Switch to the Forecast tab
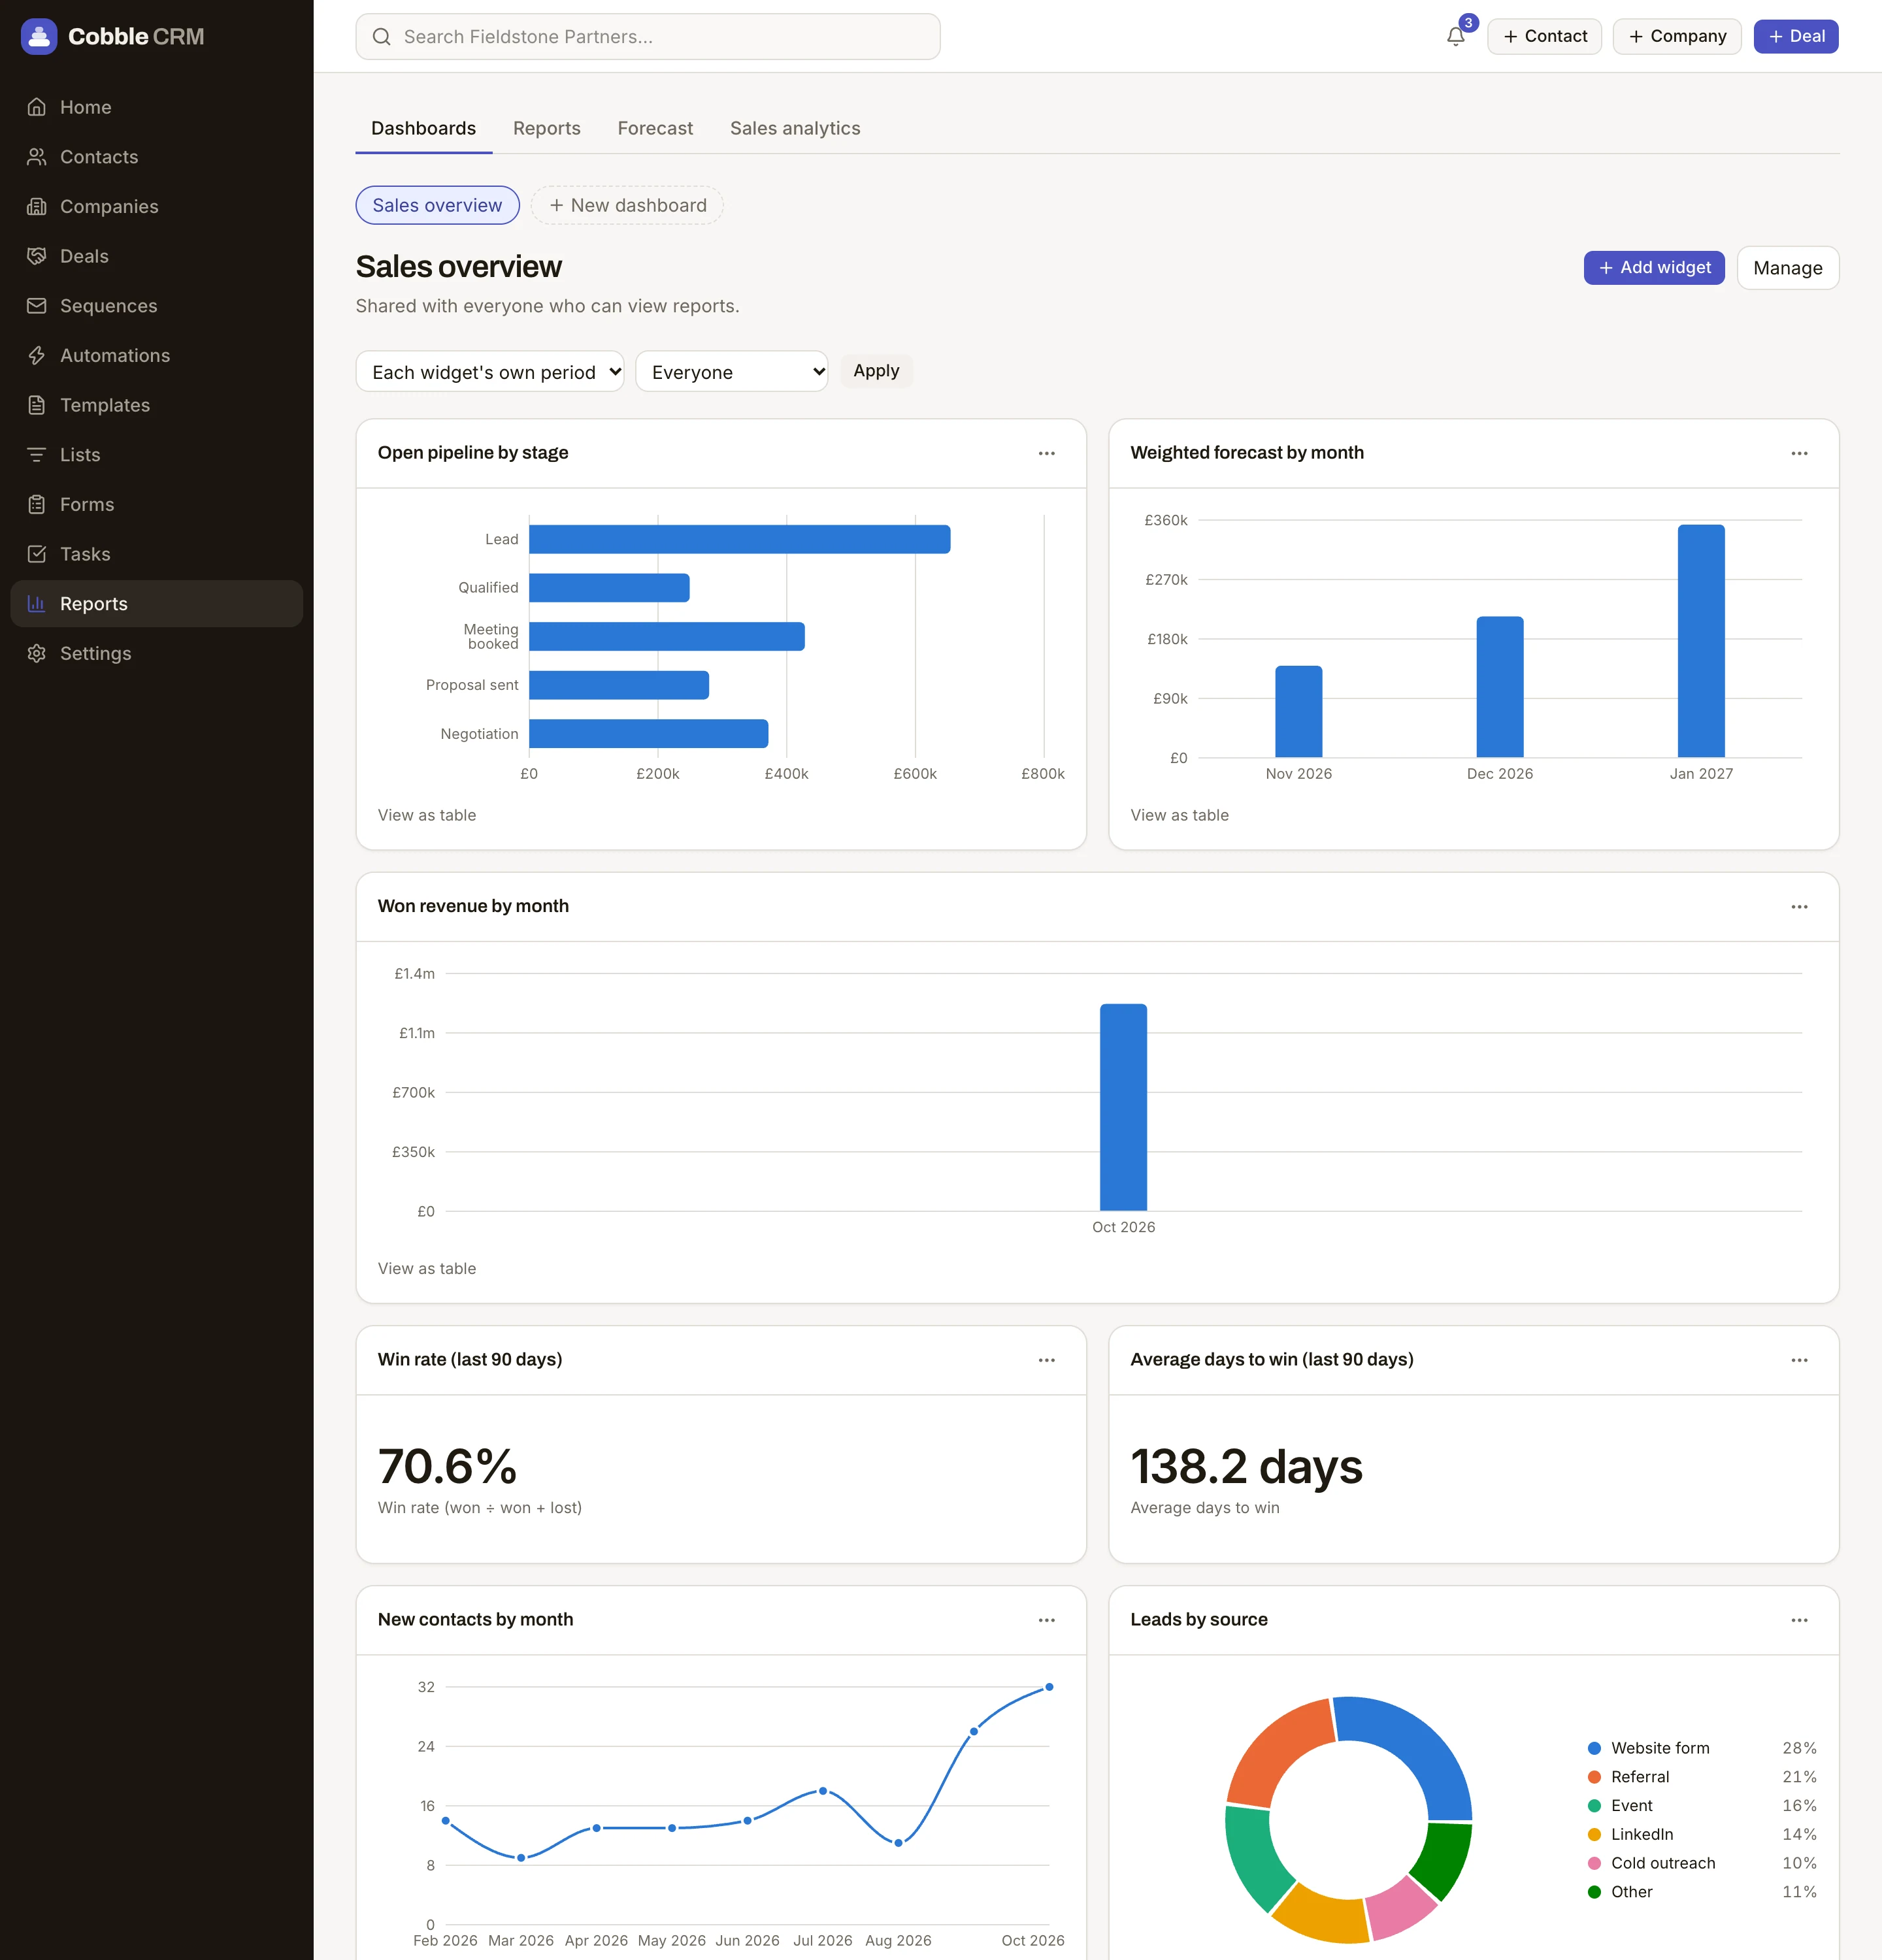This screenshot has width=1882, height=1960. [x=655, y=128]
